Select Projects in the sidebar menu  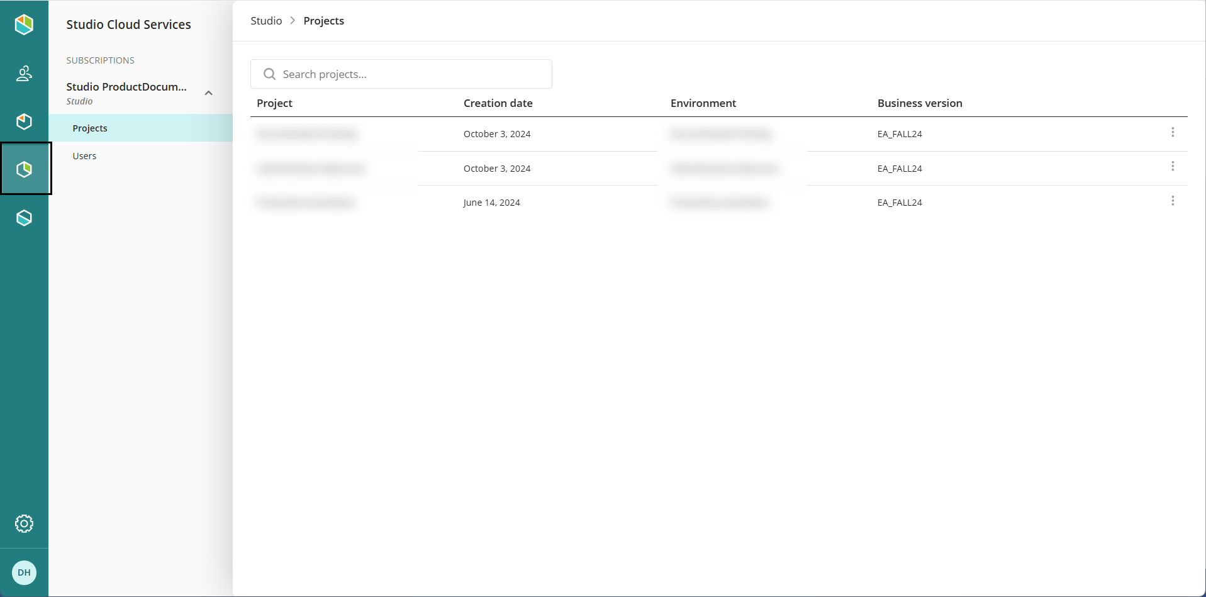point(90,128)
